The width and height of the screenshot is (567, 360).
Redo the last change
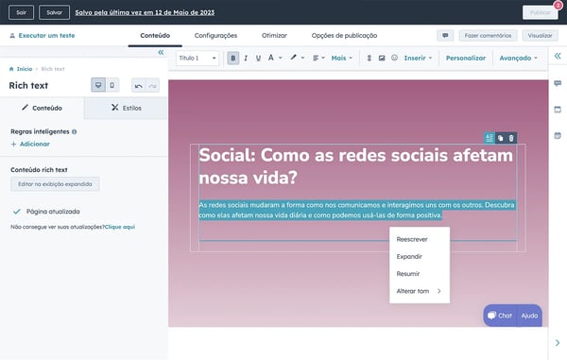click(152, 86)
